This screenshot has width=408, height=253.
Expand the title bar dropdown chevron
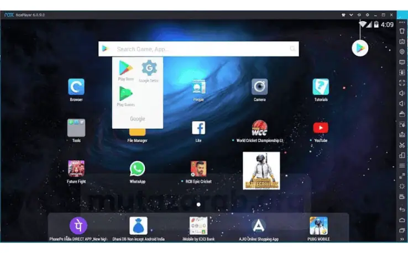351,15
